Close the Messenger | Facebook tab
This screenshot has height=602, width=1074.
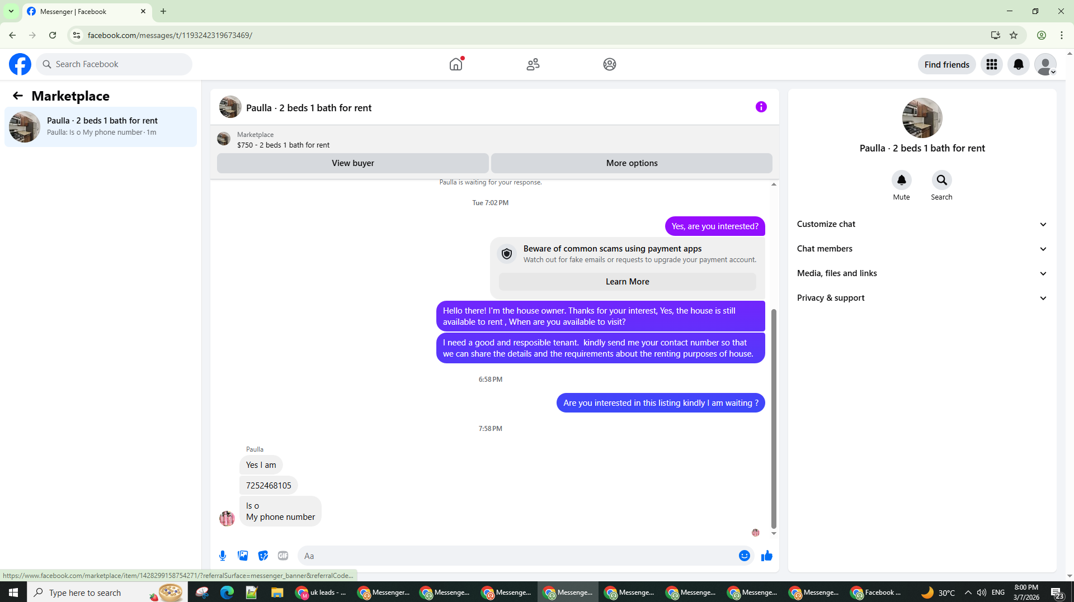point(143,11)
